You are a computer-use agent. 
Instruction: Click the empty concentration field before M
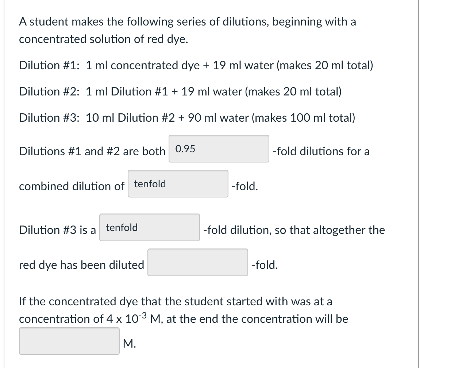[x=69, y=341]
